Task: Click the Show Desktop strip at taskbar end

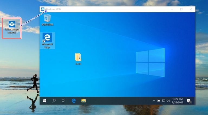Action: click(x=194, y=101)
